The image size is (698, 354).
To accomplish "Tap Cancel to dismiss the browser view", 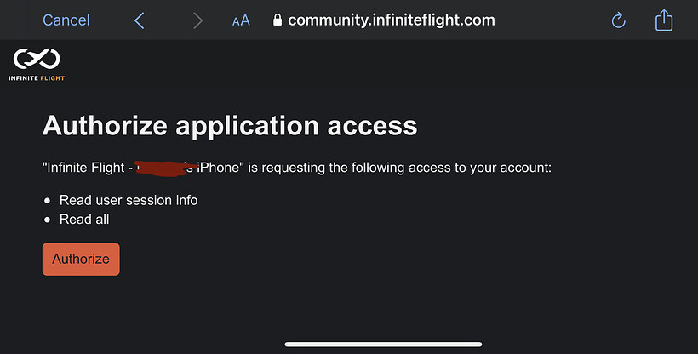I will coord(66,20).
